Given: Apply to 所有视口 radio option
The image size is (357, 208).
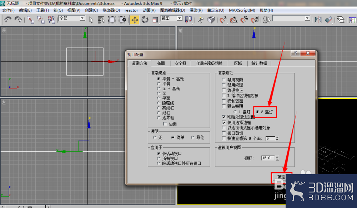Looking at the screenshot, I should pyautogui.click(x=167, y=158).
